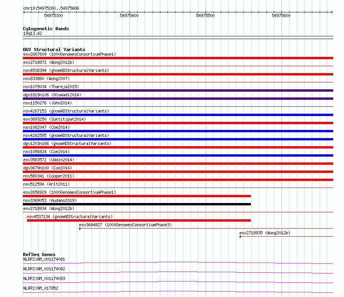Click the DGV Structural Variants track title
This screenshot has height=297, width=344.
[54, 49]
